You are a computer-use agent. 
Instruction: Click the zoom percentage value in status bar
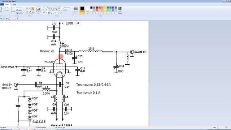point(214,127)
